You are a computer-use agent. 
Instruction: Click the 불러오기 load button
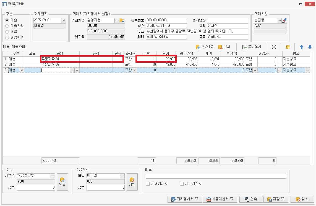point(251,47)
